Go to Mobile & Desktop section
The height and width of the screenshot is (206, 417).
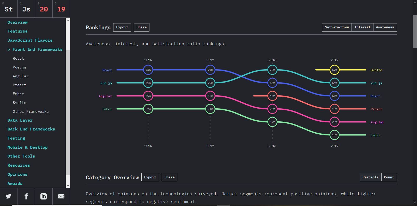tap(27, 147)
